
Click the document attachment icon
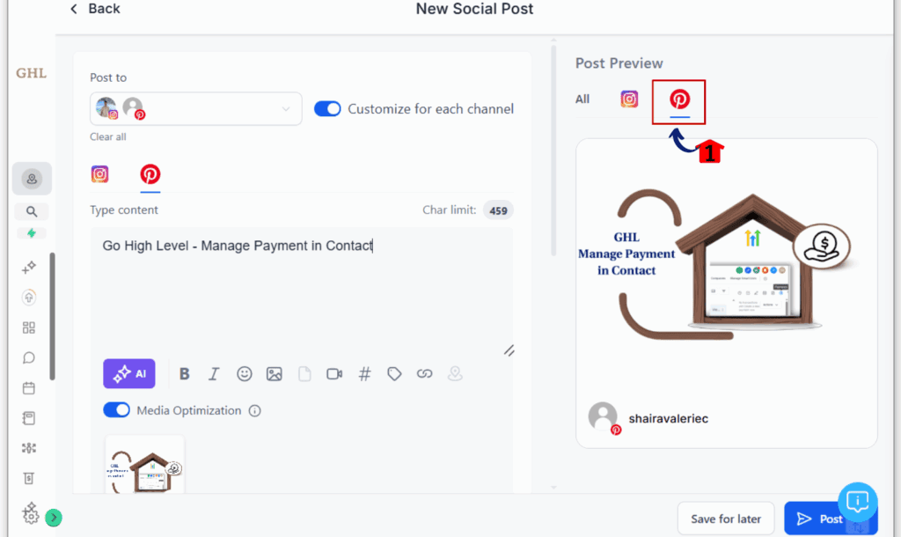(x=304, y=374)
